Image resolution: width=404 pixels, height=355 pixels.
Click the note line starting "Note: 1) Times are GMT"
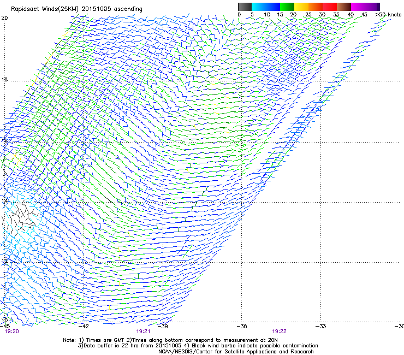170,340
